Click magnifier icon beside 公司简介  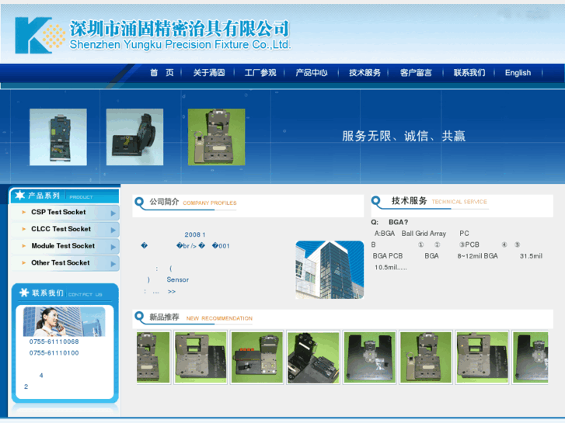[x=139, y=203]
